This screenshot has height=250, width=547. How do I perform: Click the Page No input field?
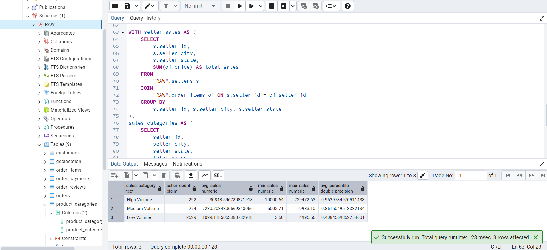pyautogui.click(x=471, y=175)
